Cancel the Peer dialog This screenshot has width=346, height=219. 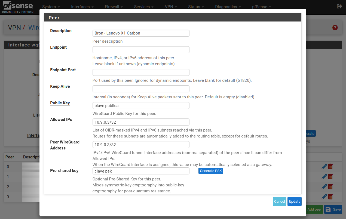[279, 201]
